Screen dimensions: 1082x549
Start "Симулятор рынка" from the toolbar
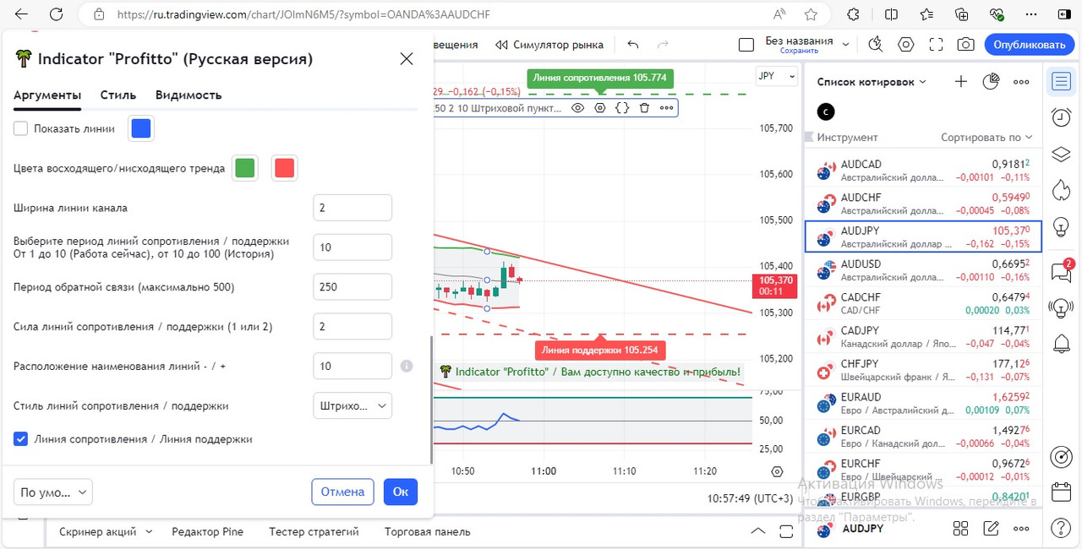(549, 45)
